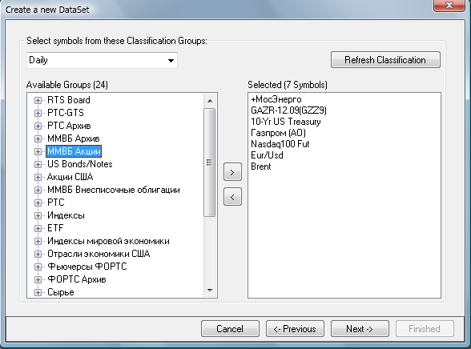Expand the Индексы group
Screen dimensions: 471x349
pyautogui.click(x=38, y=215)
